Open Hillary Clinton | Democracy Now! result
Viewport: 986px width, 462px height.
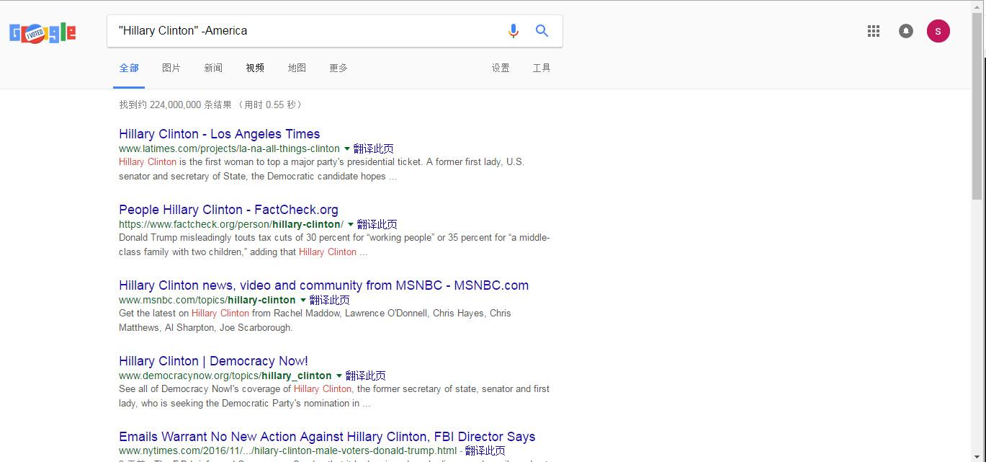pos(213,361)
